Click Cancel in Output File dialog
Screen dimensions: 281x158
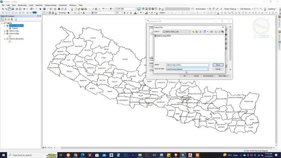click(x=218, y=69)
